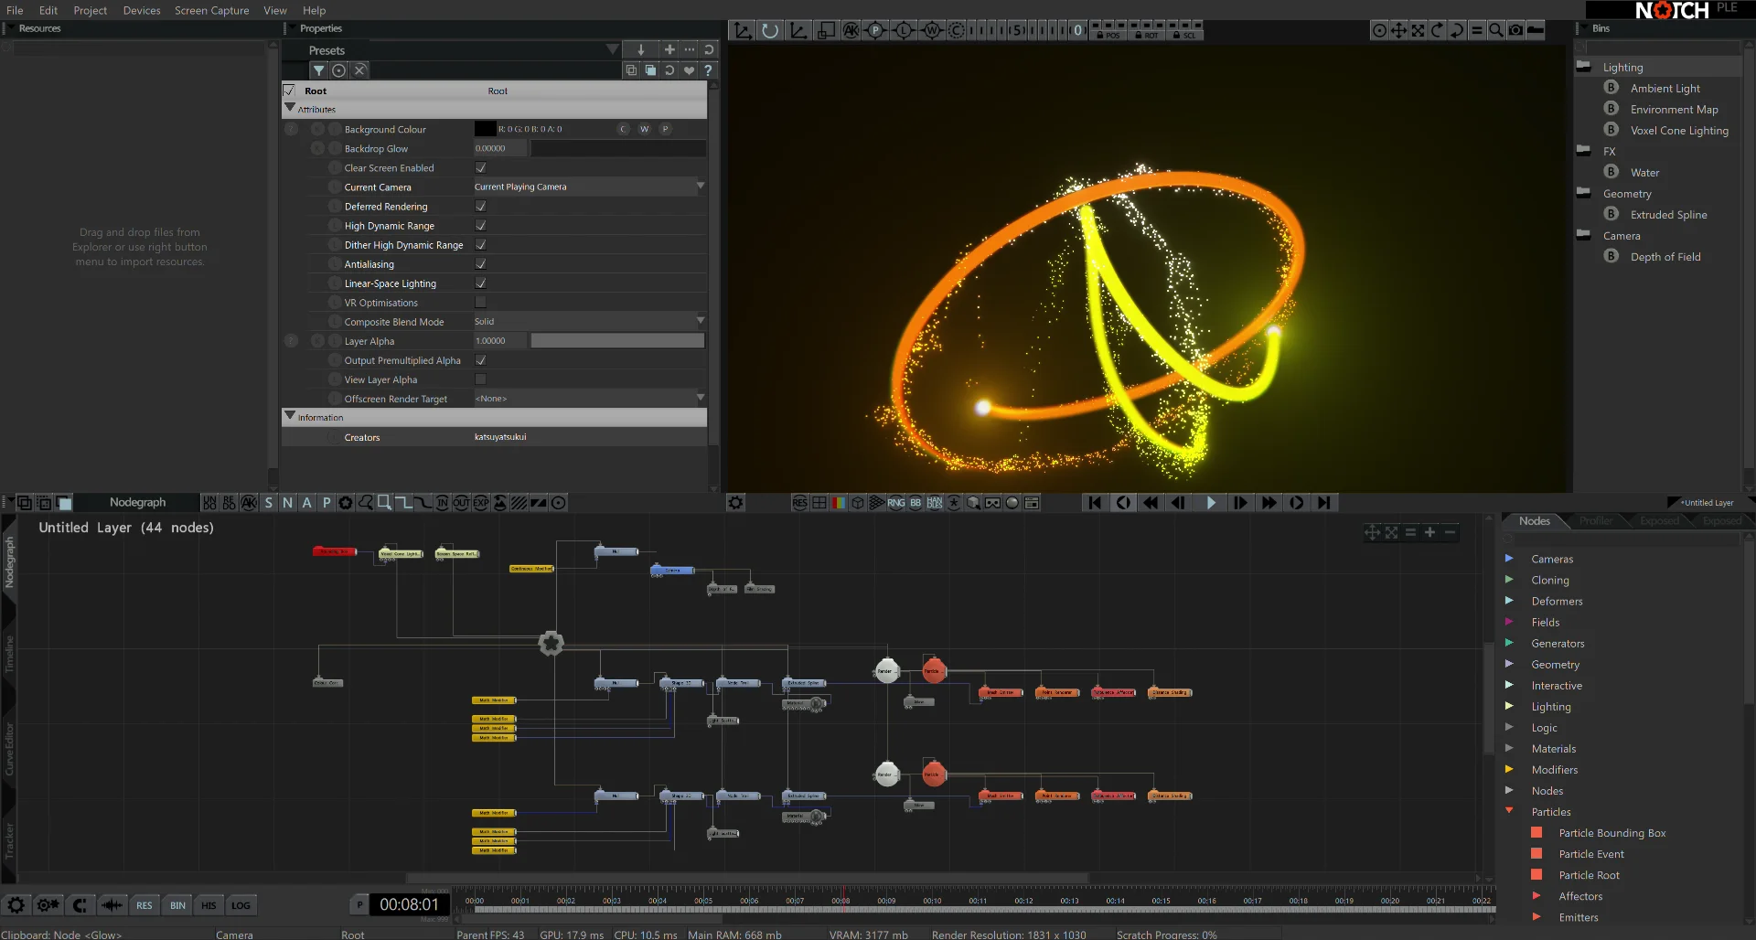Click the Background Colour black swatch

485,129
